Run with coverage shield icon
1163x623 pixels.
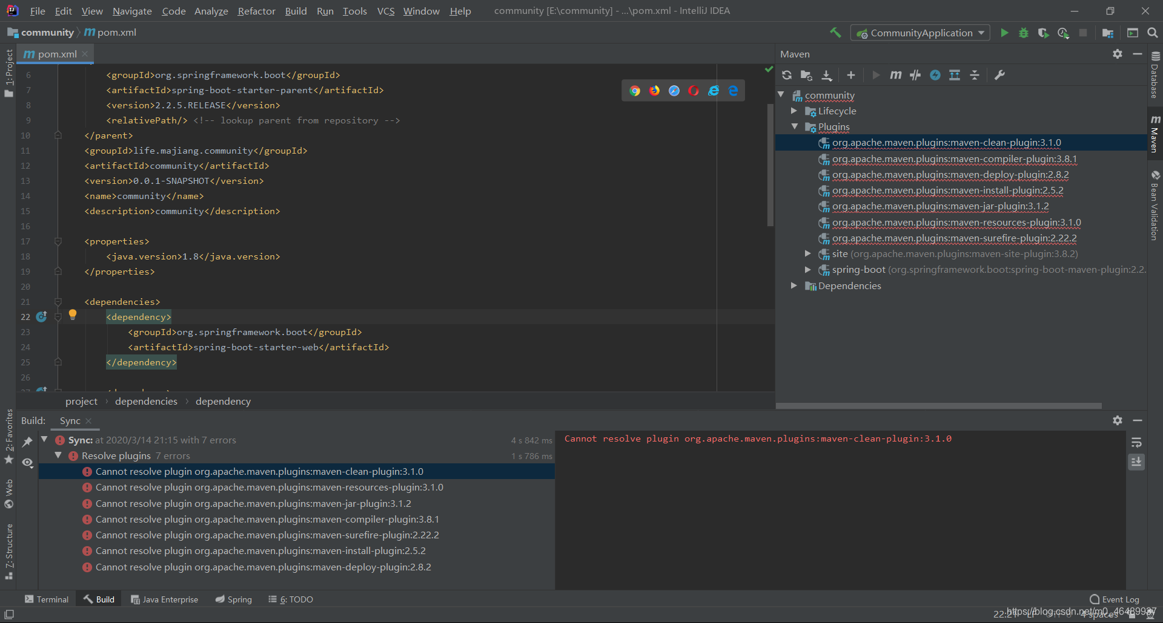(1043, 33)
